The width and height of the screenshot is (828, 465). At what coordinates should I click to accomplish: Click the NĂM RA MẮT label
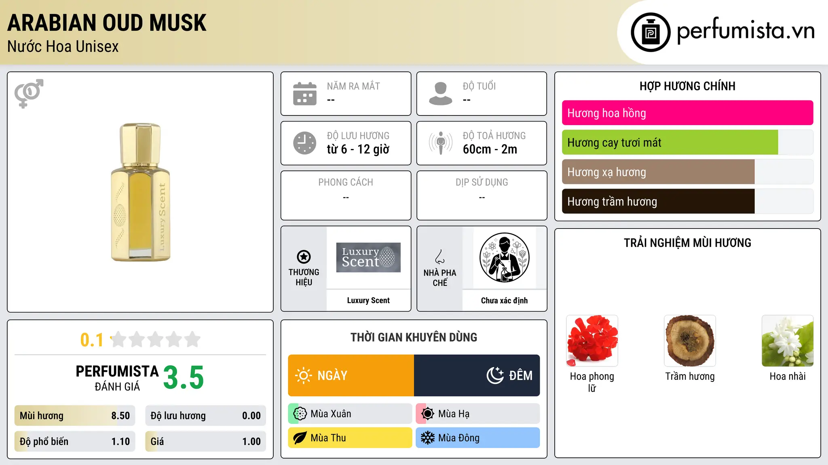click(x=353, y=86)
